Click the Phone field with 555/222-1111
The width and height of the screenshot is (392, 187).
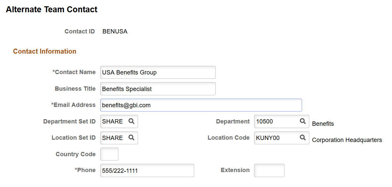147,170
